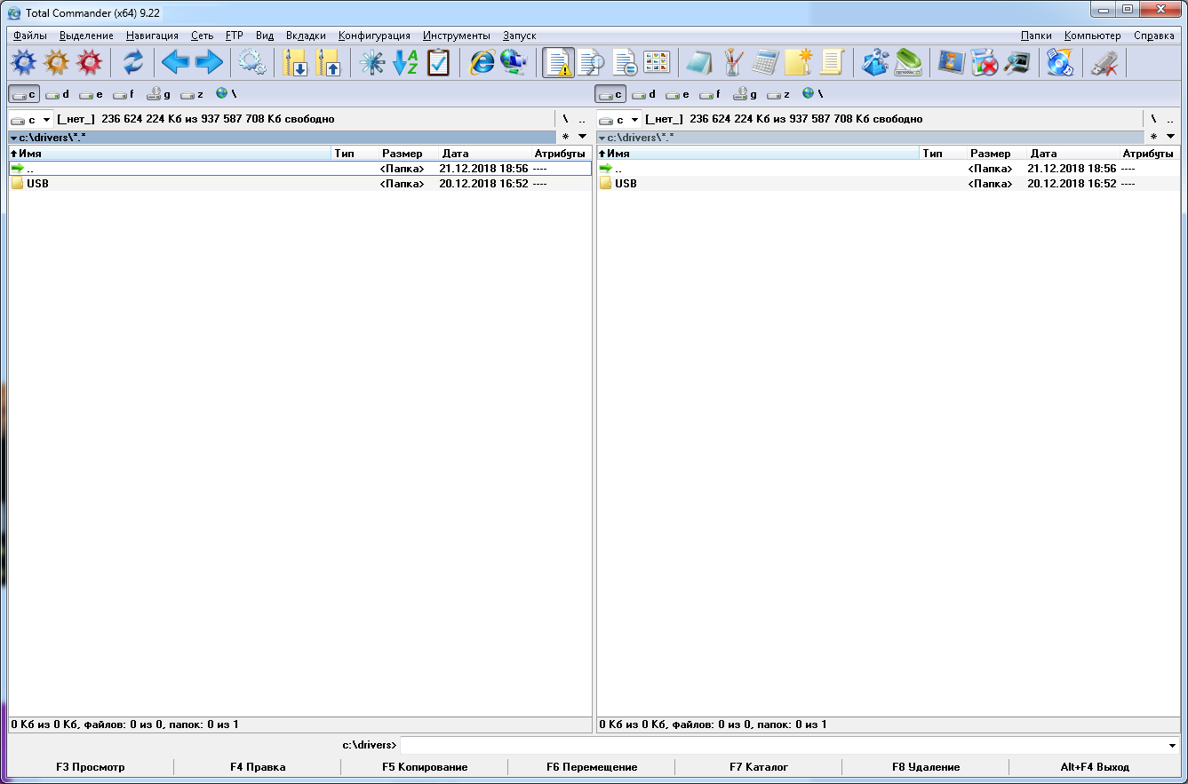
Task: Open the Файлы menu
Action: 31,36
